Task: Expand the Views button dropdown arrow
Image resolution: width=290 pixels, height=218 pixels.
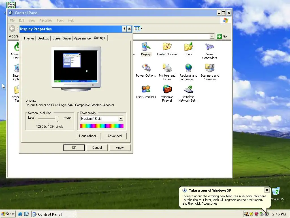Action: point(142,29)
